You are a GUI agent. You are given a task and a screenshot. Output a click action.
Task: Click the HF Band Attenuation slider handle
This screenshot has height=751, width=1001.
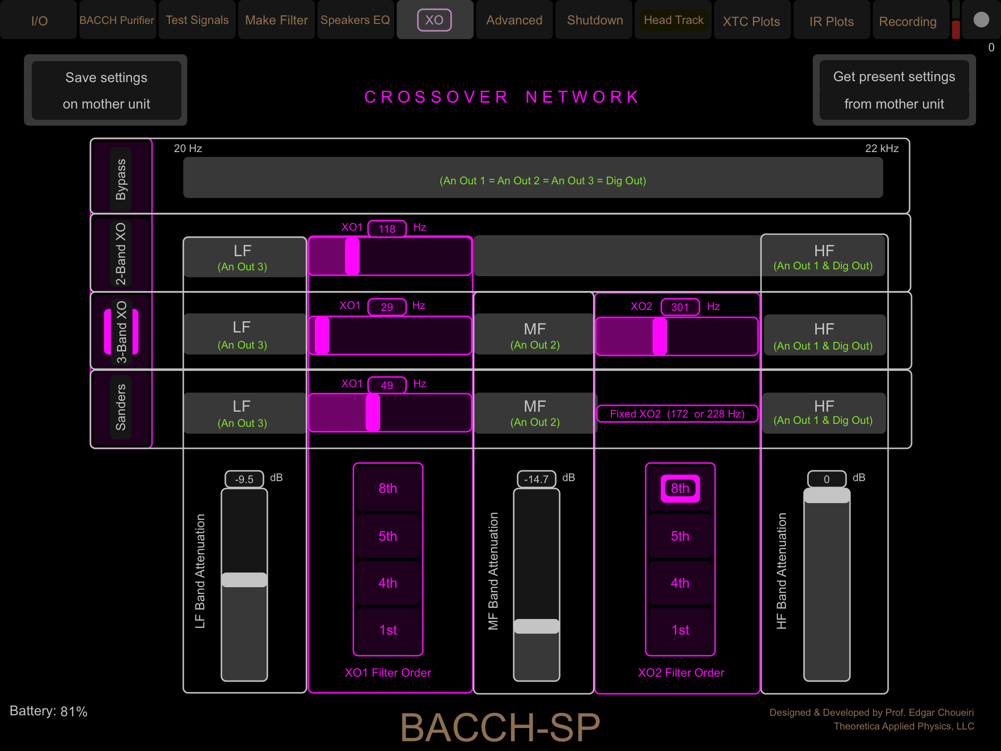click(827, 496)
